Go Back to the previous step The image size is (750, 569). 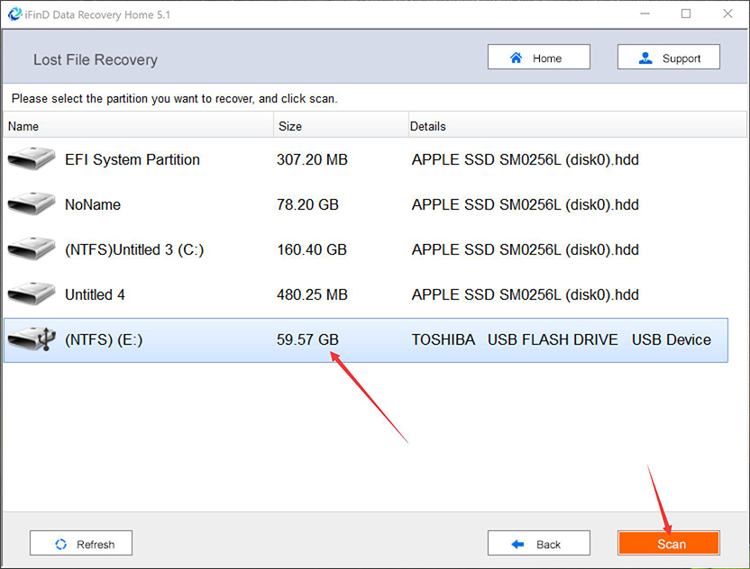tap(538, 543)
